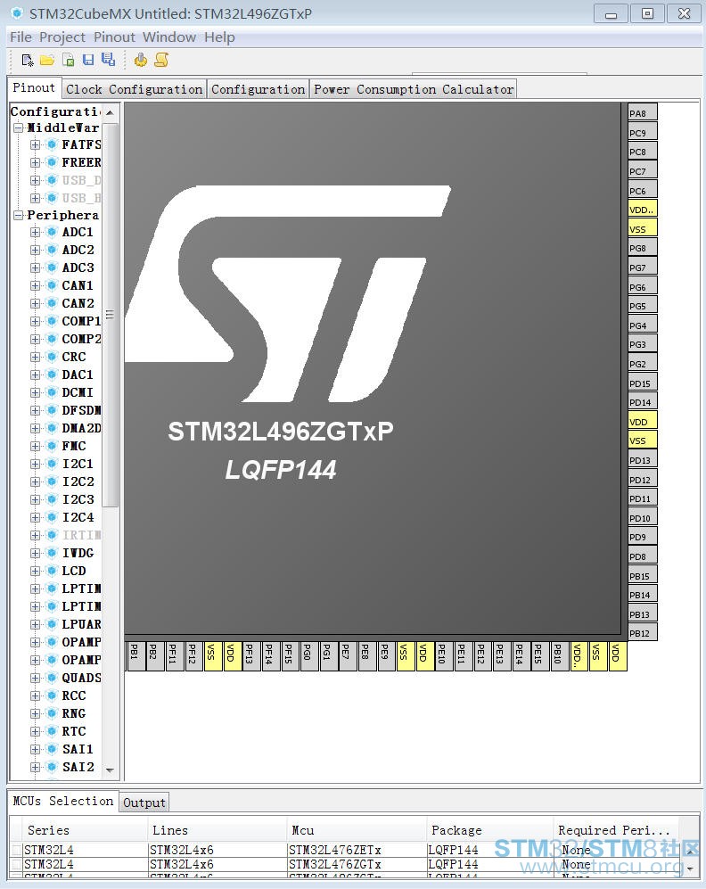
Task: Click the cube icon next to IWDG
Action: (52, 553)
